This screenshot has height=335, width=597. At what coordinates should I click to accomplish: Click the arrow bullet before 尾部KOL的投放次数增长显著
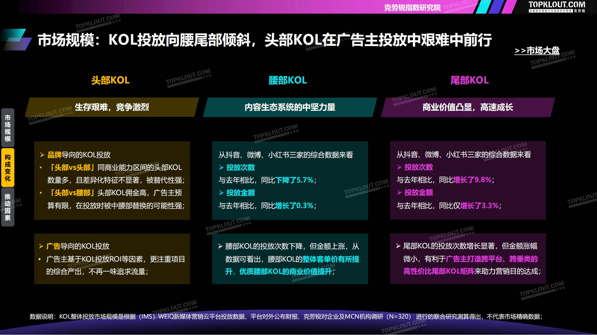pos(398,246)
